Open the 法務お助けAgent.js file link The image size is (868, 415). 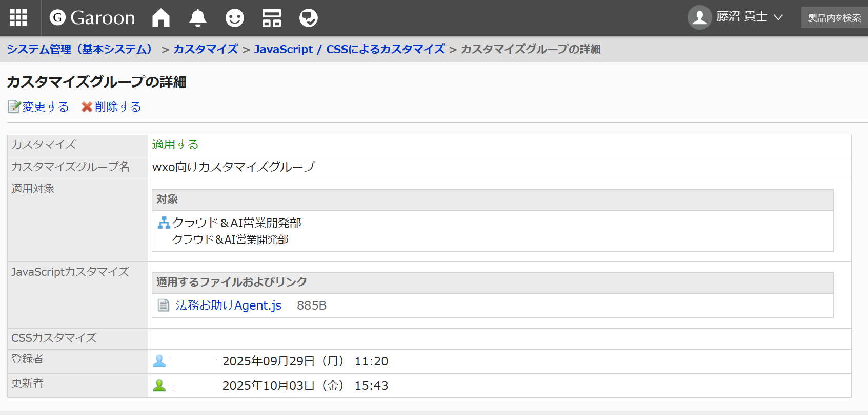click(229, 305)
